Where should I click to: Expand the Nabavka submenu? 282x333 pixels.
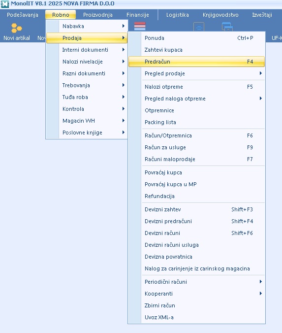click(87, 26)
